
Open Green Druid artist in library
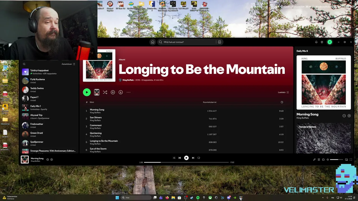tap(49, 134)
